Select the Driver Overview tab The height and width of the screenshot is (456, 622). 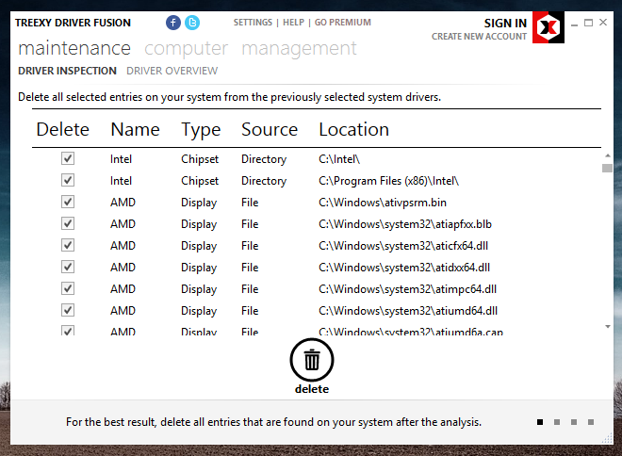pyautogui.click(x=172, y=71)
